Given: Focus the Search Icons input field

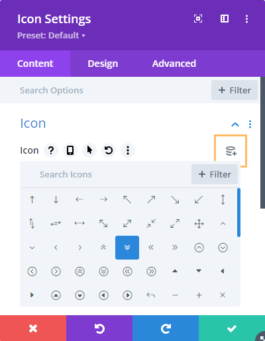Looking at the screenshot, I should coord(105,174).
